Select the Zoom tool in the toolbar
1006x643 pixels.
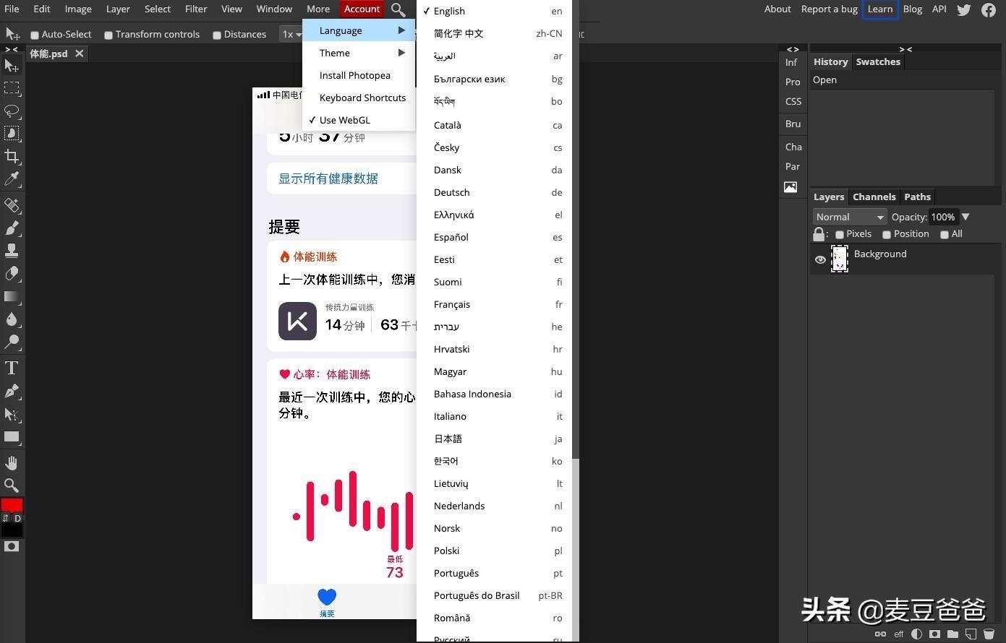tap(12, 486)
